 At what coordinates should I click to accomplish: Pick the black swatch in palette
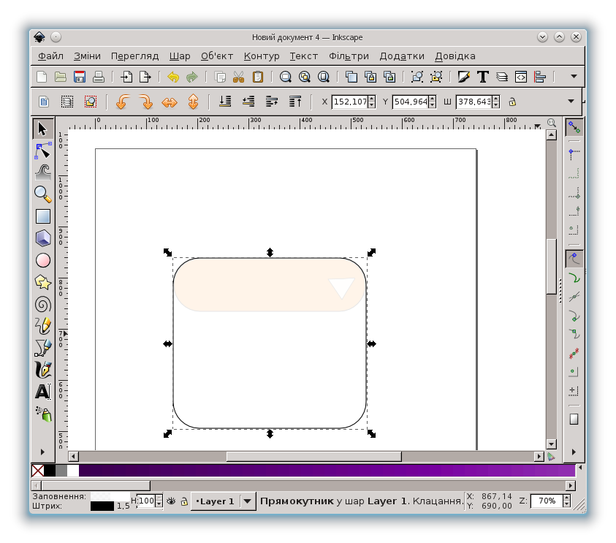49,471
